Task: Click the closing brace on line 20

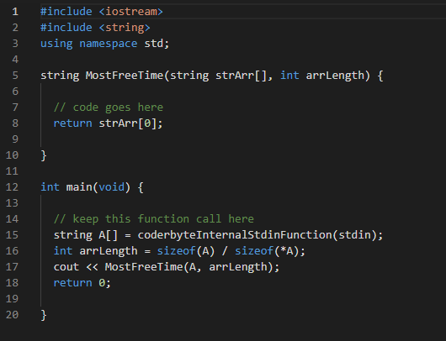Action: [x=44, y=315]
